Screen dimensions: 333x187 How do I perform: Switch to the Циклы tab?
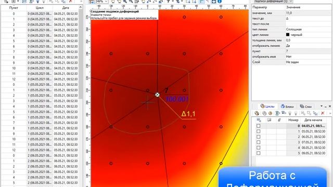267,106
